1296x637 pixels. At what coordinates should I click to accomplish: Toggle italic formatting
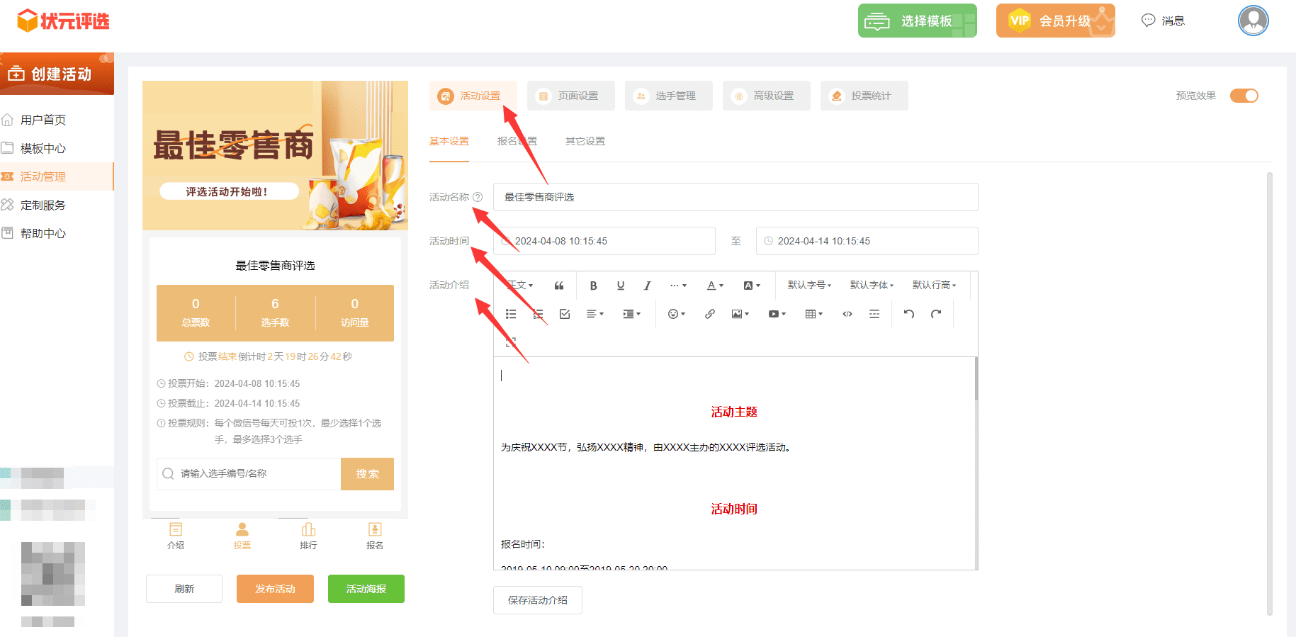[647, 286]
